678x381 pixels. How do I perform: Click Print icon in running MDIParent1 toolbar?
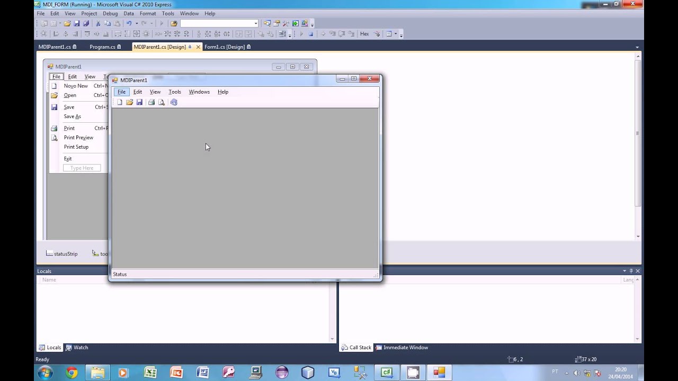tap(151, 102)
